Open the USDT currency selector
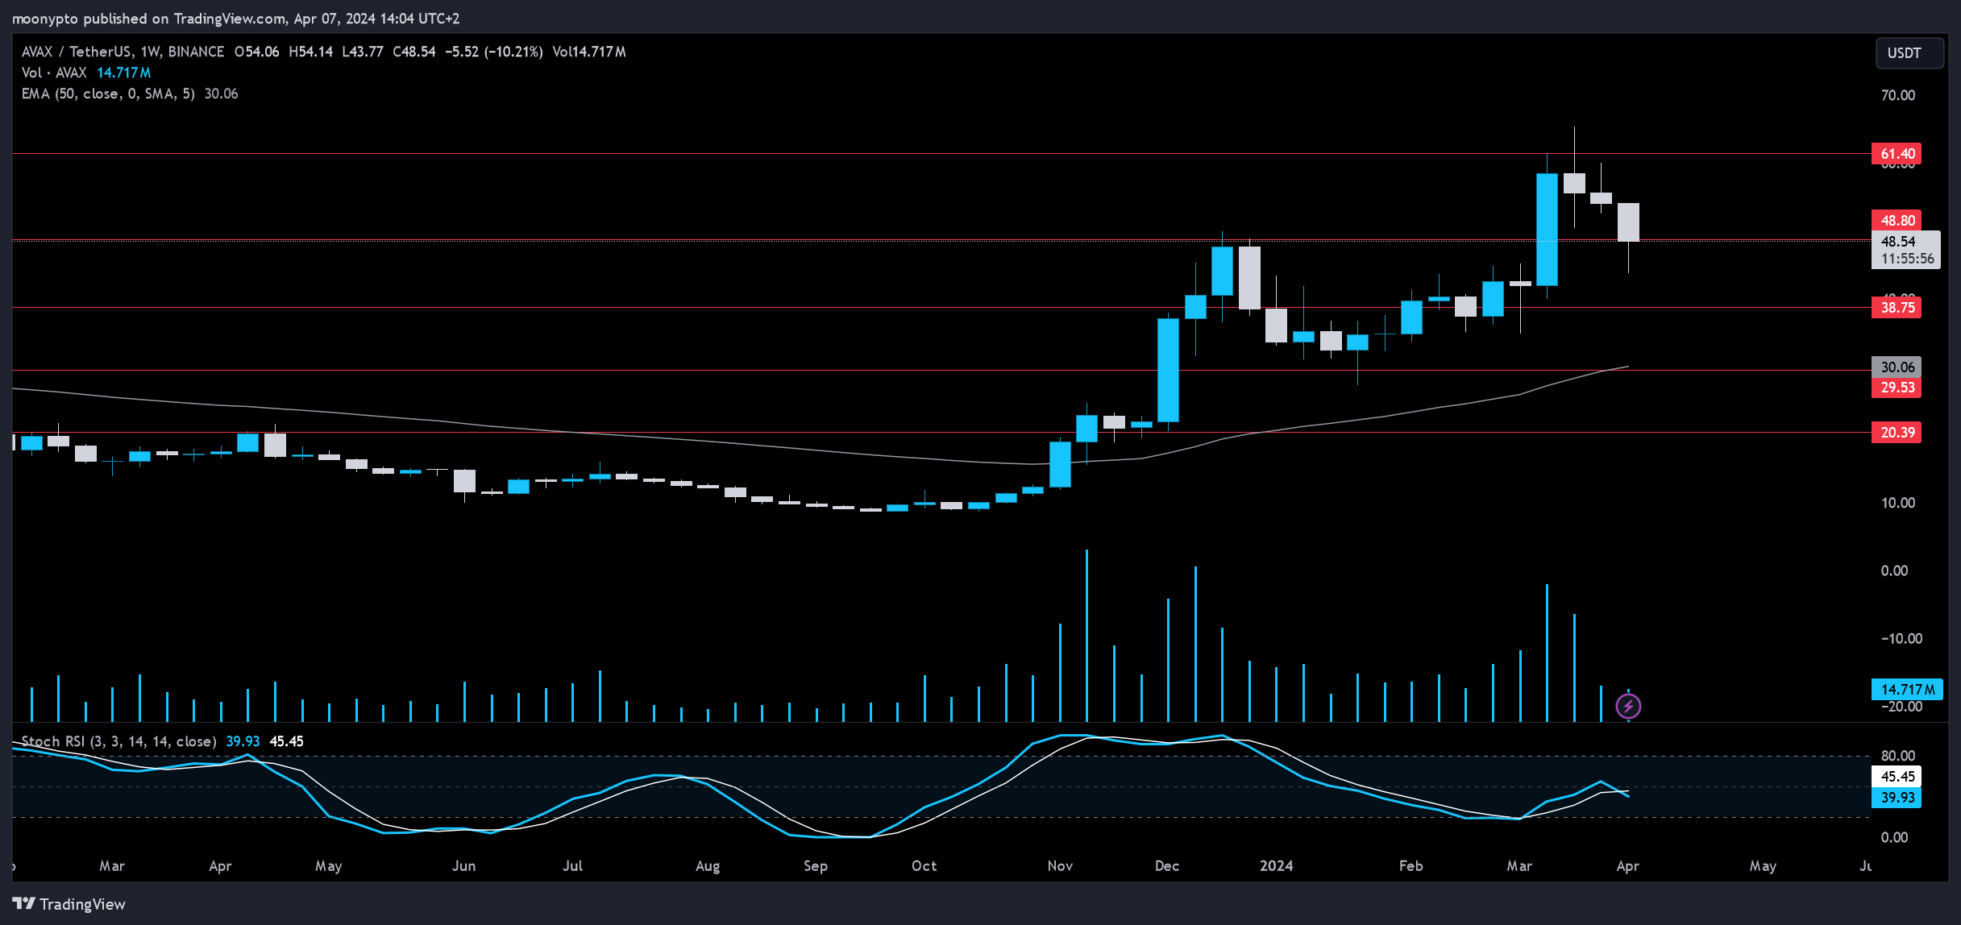 (1909, 53)
